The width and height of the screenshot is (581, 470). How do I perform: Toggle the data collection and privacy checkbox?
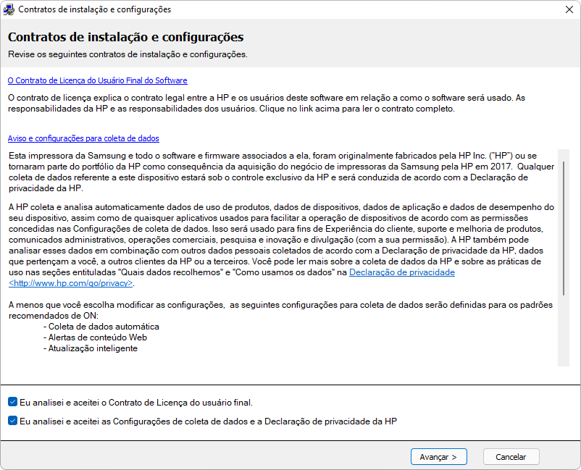12,421
